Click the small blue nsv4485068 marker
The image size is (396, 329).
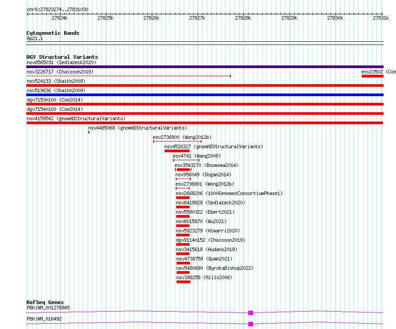(89, 132)
